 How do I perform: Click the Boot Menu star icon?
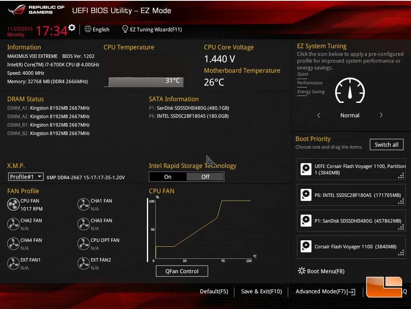tap(302, 271)
